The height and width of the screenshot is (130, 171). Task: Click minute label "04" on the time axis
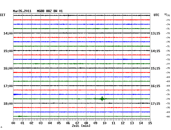(50, 123)
